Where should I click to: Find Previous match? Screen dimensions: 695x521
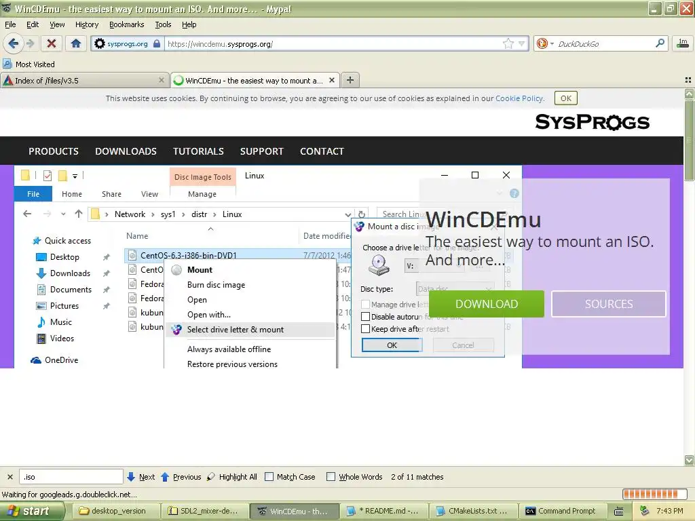pos(181,477)
